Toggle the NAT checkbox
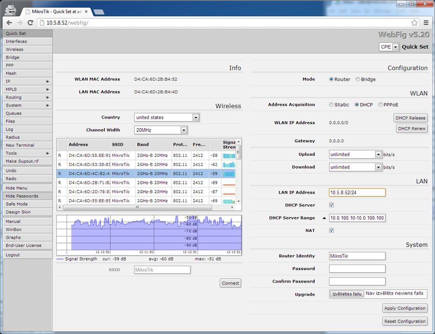Image resolution: width=435 pixels, height=334 pixels. tap(332, 230)
